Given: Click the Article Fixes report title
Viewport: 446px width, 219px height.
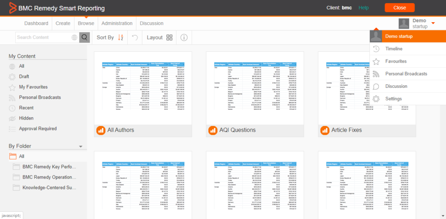Looking at the screenshot, I should tap(346, 130).
